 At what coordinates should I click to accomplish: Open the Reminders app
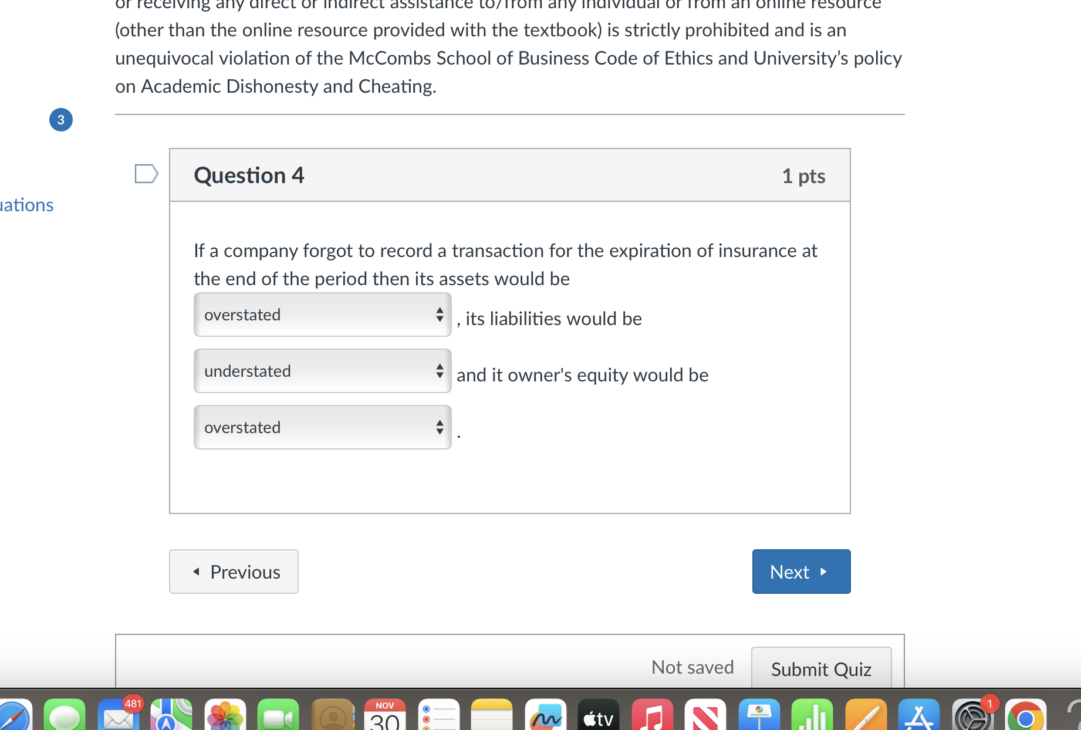pos(440,716)
